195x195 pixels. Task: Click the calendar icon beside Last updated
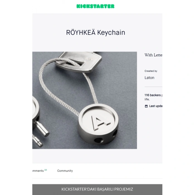click(x=146, y=106)
